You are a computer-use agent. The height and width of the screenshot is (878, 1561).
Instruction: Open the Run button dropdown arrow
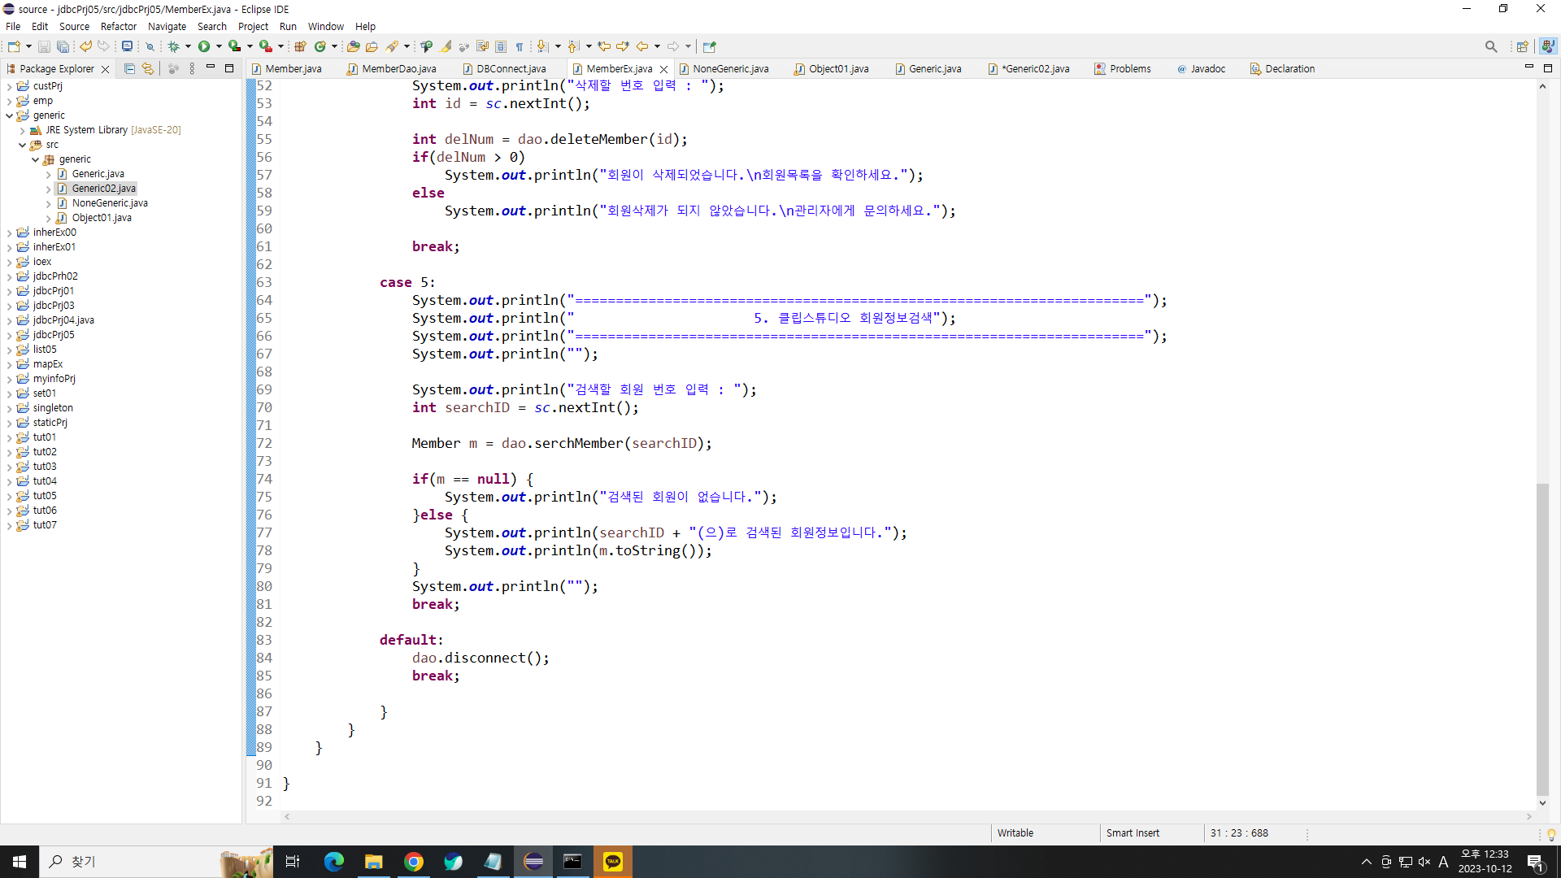pos(219,46)
